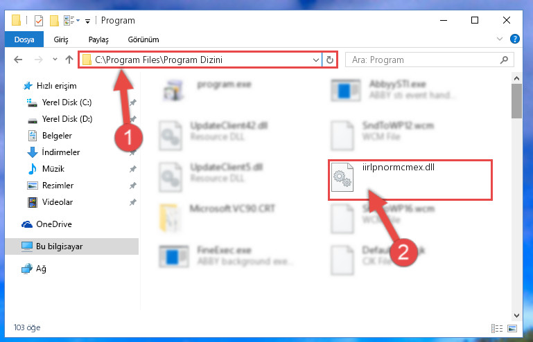Switch to large icons view layout

coord(512,328)
